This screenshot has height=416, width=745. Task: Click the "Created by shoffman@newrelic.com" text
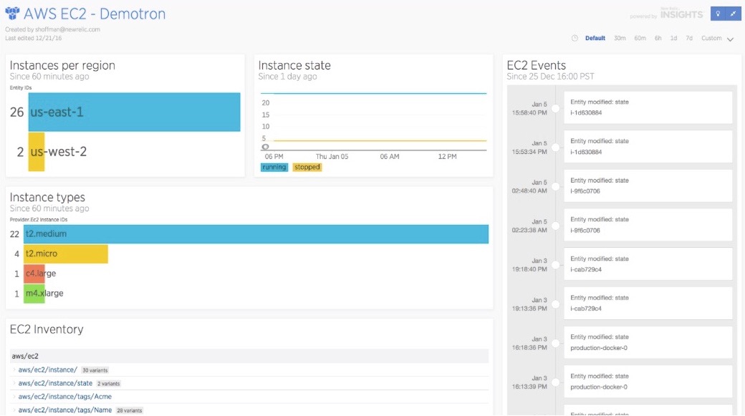[x=53, y=29]
